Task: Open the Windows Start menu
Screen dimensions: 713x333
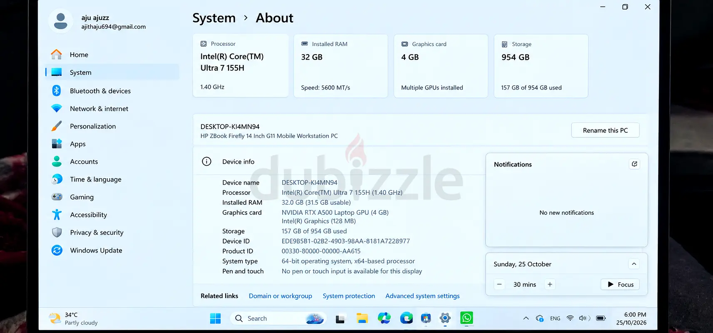Action: tap(216, 318)
